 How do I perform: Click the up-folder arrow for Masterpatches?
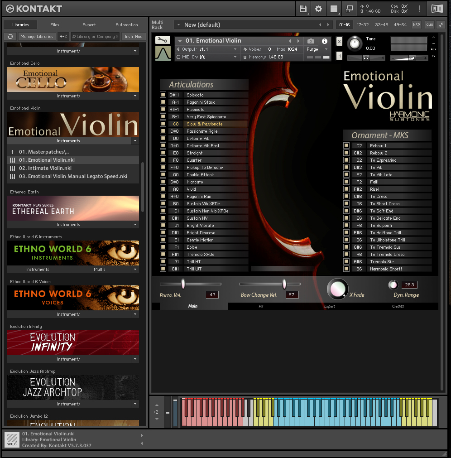pyautogui.click(x=12, y=152)
